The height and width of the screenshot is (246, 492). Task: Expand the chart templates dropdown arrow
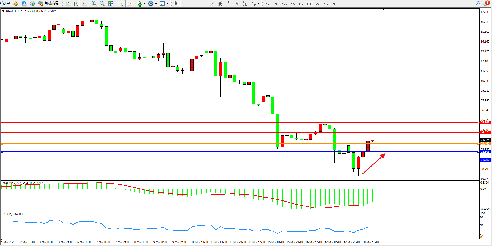click(x=167, y=4)
